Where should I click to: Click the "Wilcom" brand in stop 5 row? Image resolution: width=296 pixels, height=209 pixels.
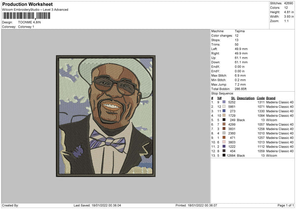(x=271, y=120)
